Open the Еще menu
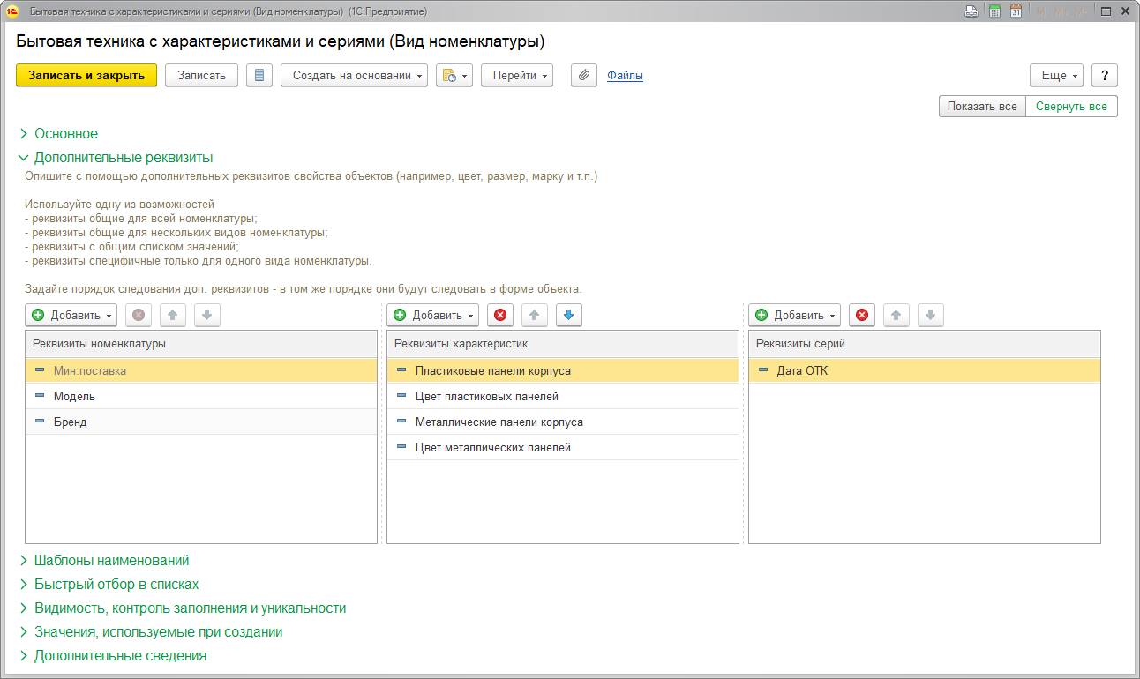Screen dimensions: 1140x679 [x=1056, y=76]
